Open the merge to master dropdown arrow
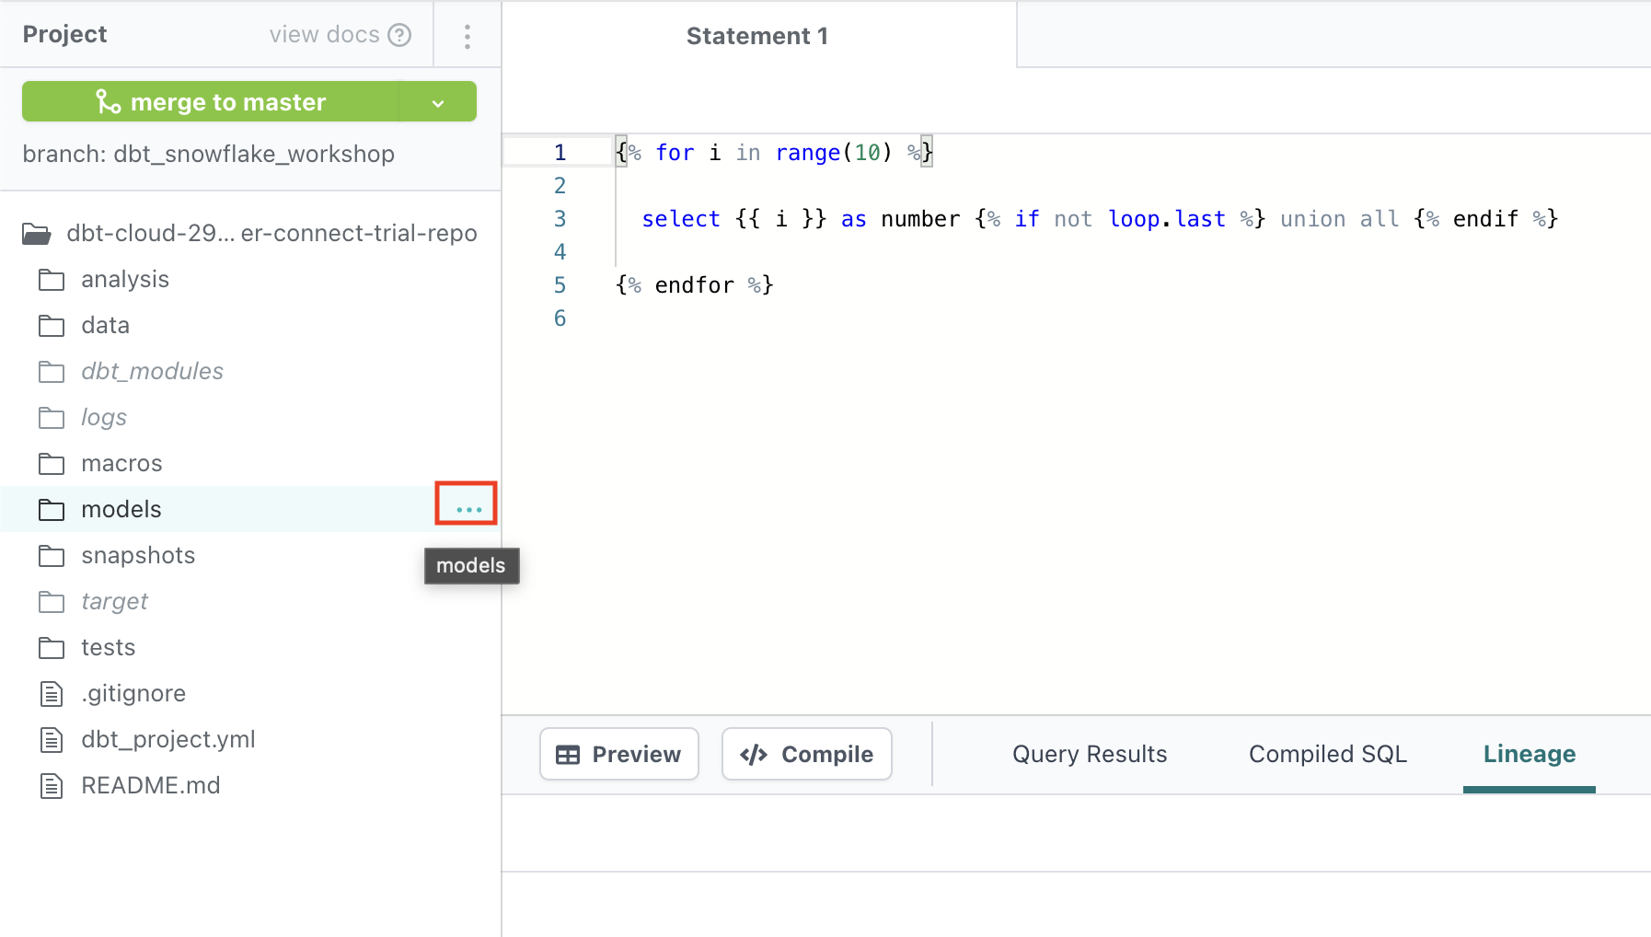 438,102
